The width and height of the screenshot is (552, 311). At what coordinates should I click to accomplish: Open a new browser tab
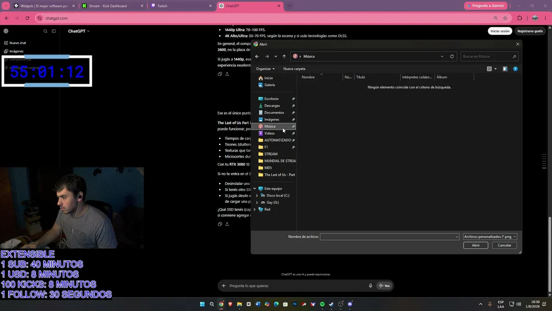point(289,6)
